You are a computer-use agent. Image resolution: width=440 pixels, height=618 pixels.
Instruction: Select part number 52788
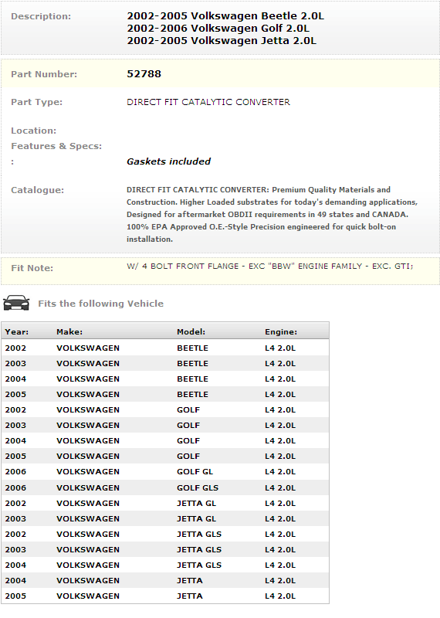click(144, 74)
